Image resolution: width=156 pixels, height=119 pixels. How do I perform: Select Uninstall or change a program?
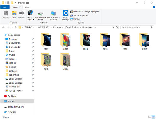(85, 12)
